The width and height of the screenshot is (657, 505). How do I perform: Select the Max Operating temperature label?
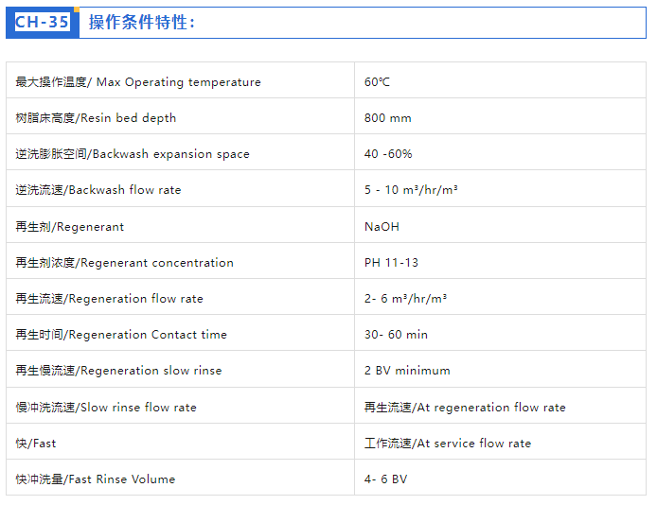coord(138,82)
